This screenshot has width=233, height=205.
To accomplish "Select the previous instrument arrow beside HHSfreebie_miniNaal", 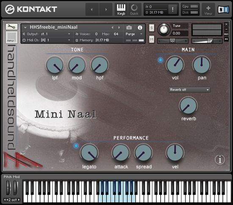I will point(113,28).
